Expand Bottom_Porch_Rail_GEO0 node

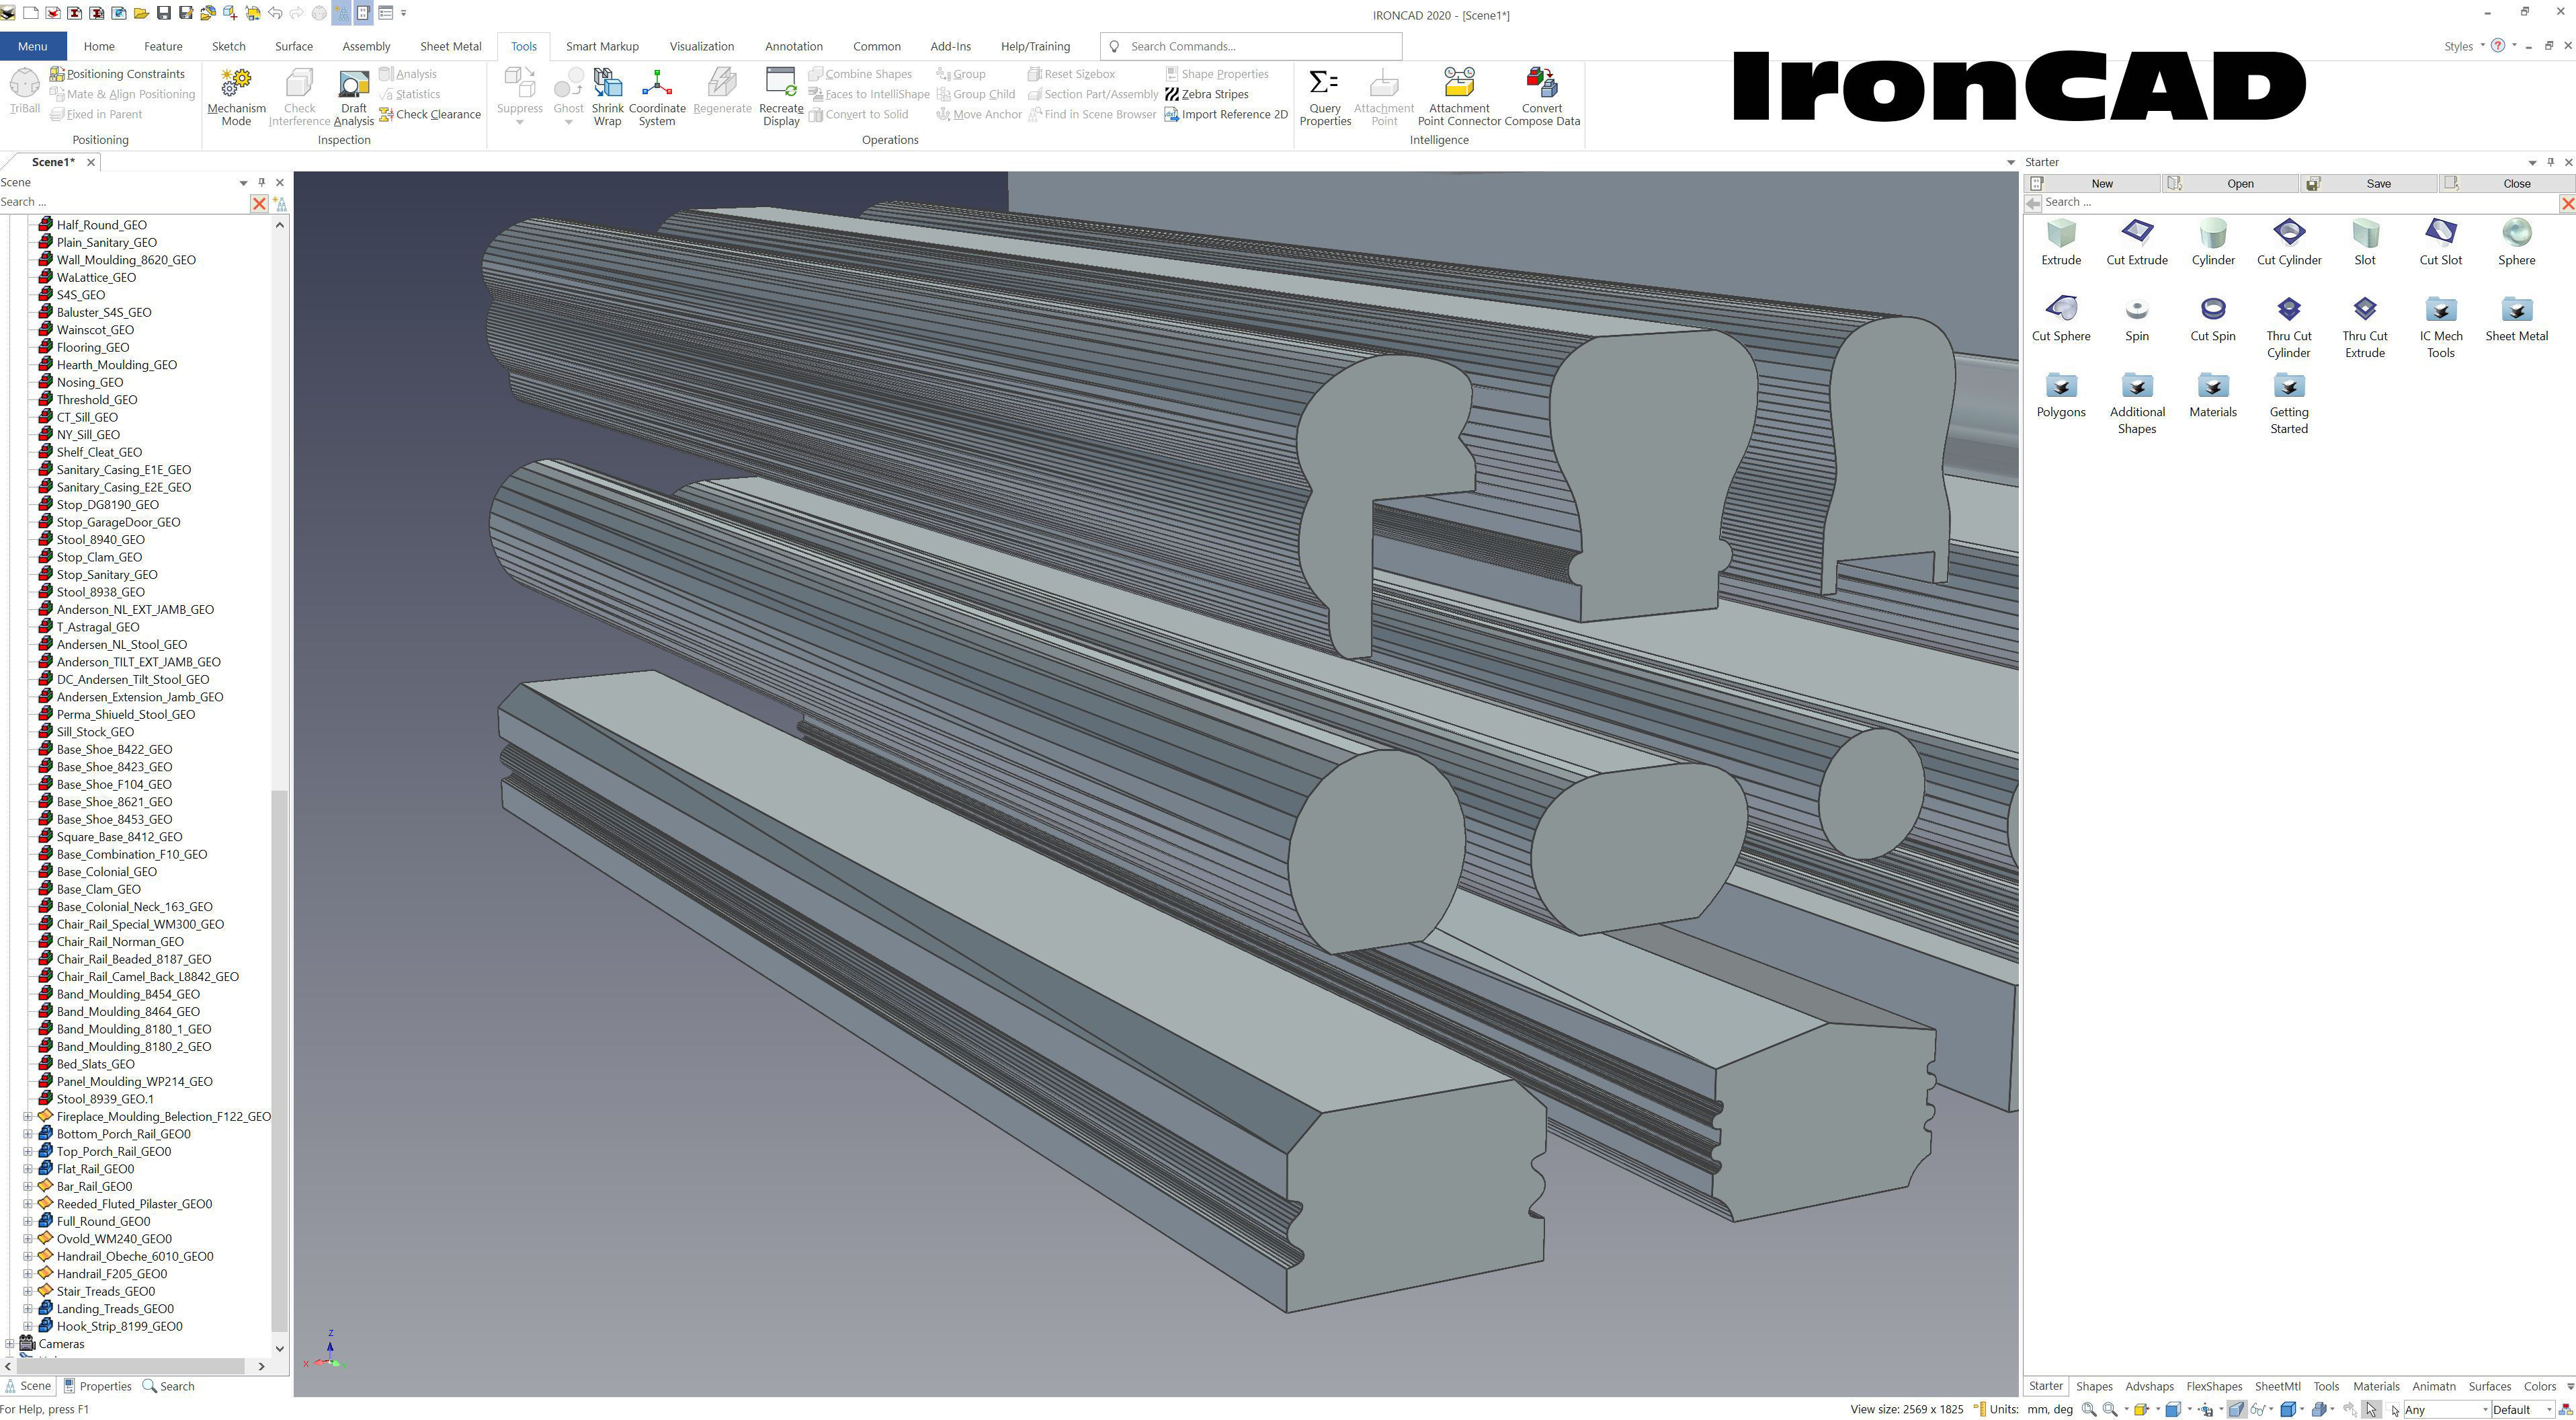pyautogui.click(x=28, y=1134)
